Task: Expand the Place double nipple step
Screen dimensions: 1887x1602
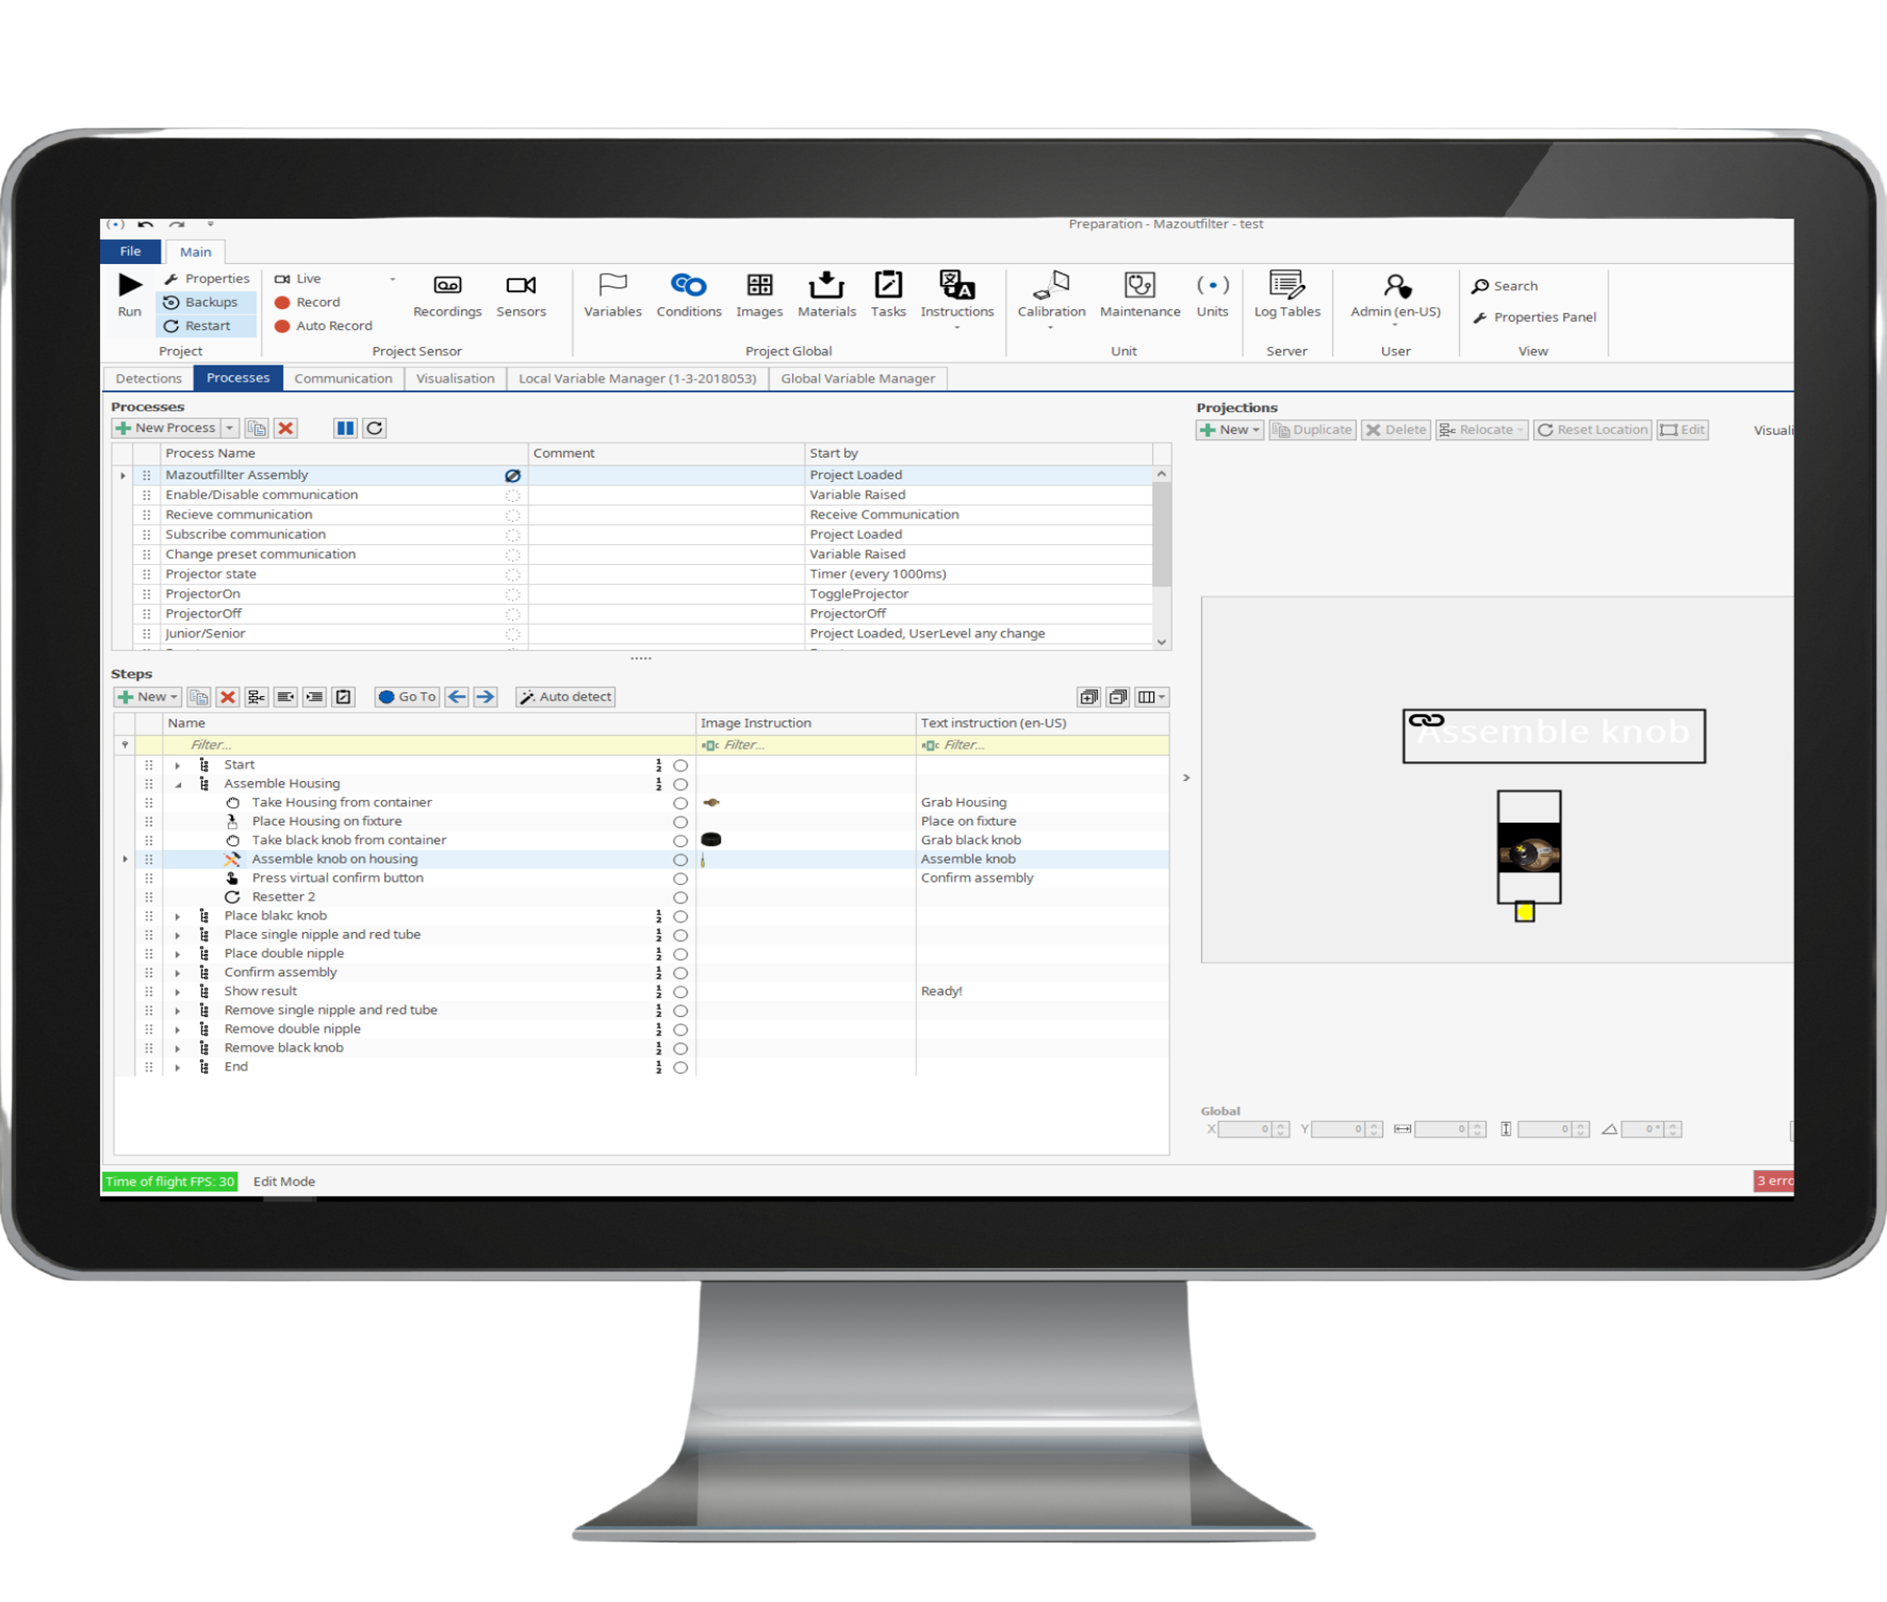Action: (x=178, y=955)
